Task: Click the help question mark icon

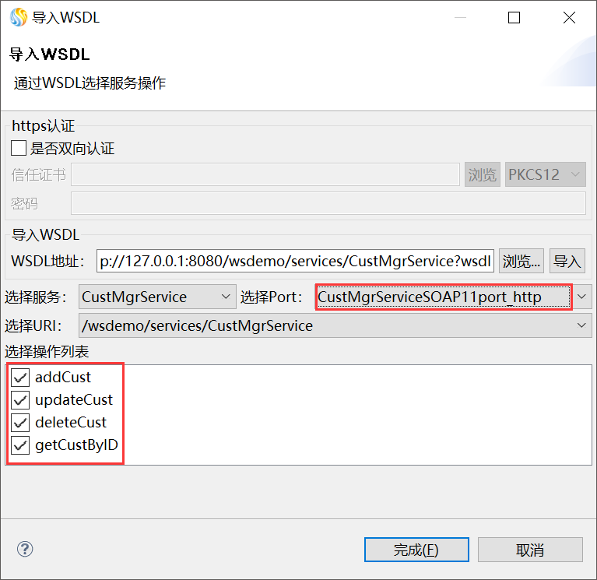Action: 25,549
